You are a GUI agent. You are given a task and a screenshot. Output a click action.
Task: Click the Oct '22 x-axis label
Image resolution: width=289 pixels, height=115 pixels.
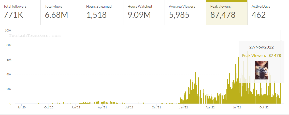click(264, 107)
